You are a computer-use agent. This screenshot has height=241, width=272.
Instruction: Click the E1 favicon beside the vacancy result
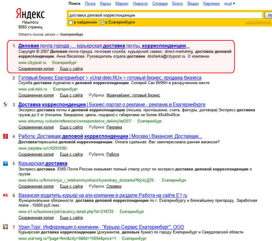click(5, 196)
